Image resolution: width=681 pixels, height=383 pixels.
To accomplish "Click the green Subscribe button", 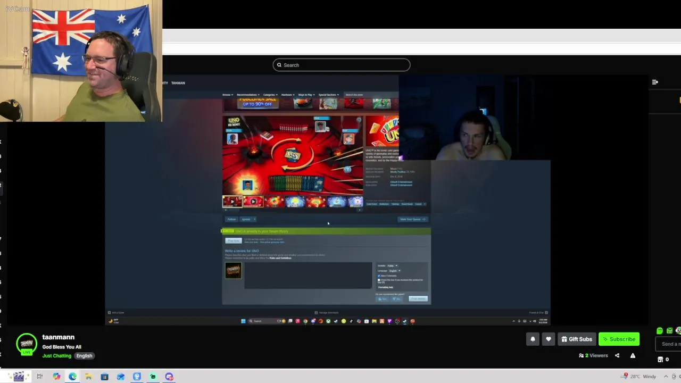I will (619, 339).
